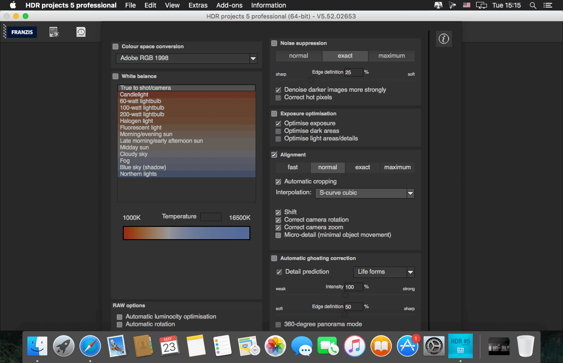The image size is (563, 363).
Task: Click noise Edge definition slider handle
Action: (x=311, y=80)
